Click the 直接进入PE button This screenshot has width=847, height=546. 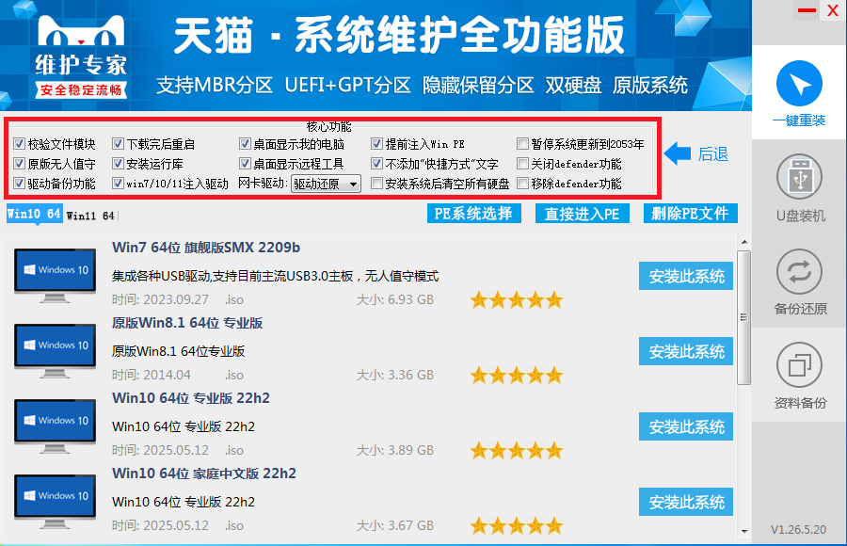click(x=582, y=214)
